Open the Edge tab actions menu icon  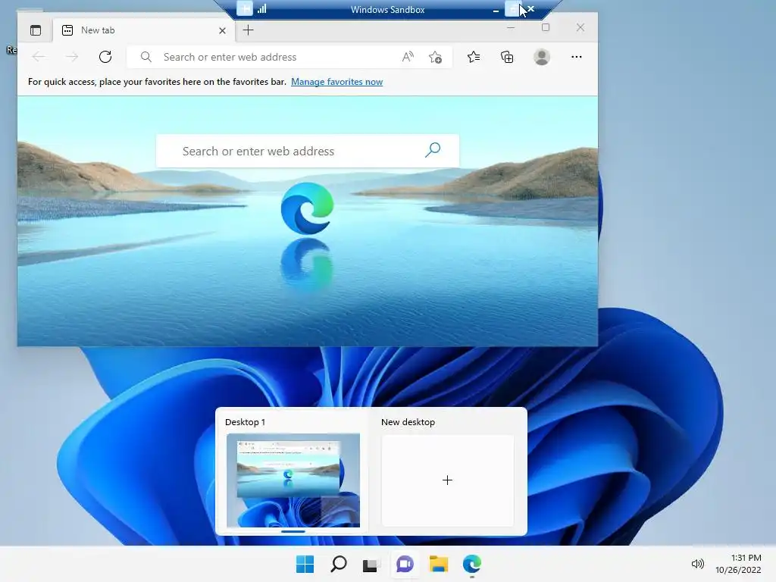[x=36, y=30]
